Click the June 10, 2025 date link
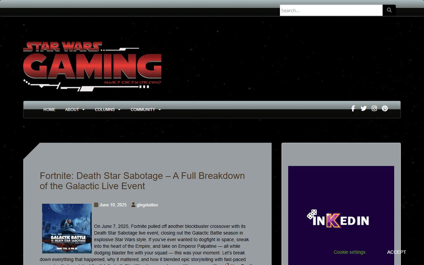 (113, 205)
